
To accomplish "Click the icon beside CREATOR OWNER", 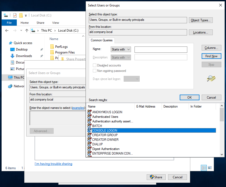I will tap(90, 139).
